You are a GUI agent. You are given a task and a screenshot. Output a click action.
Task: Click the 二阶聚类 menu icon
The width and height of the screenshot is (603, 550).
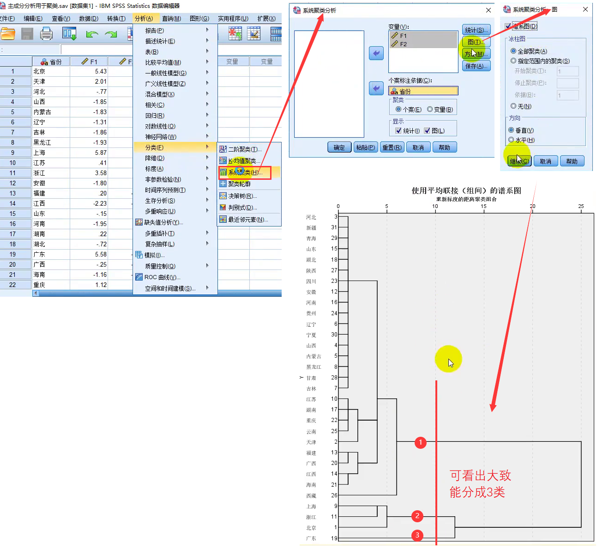point(223,149)
